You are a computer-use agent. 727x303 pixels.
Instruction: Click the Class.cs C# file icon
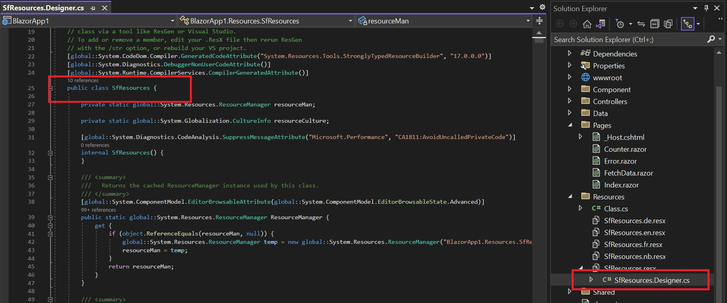tap(596, 208)
